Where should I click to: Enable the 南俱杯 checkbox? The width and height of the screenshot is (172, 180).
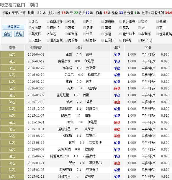point(66,40)
